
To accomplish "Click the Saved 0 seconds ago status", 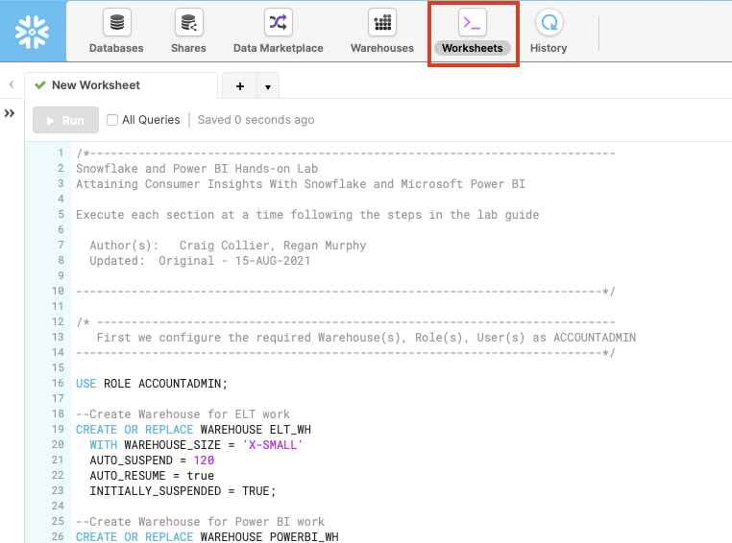I will coord(256,120).
